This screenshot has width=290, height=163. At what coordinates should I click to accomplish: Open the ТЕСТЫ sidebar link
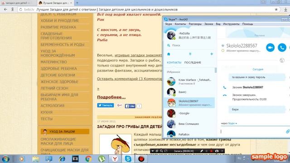[x=46, y=119]
